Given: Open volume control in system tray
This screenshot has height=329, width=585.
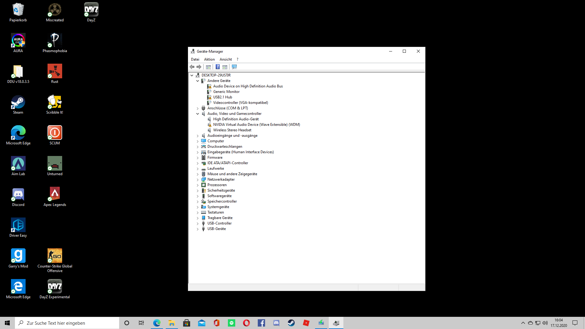Looking at the screenshot, I should (545, 323).
